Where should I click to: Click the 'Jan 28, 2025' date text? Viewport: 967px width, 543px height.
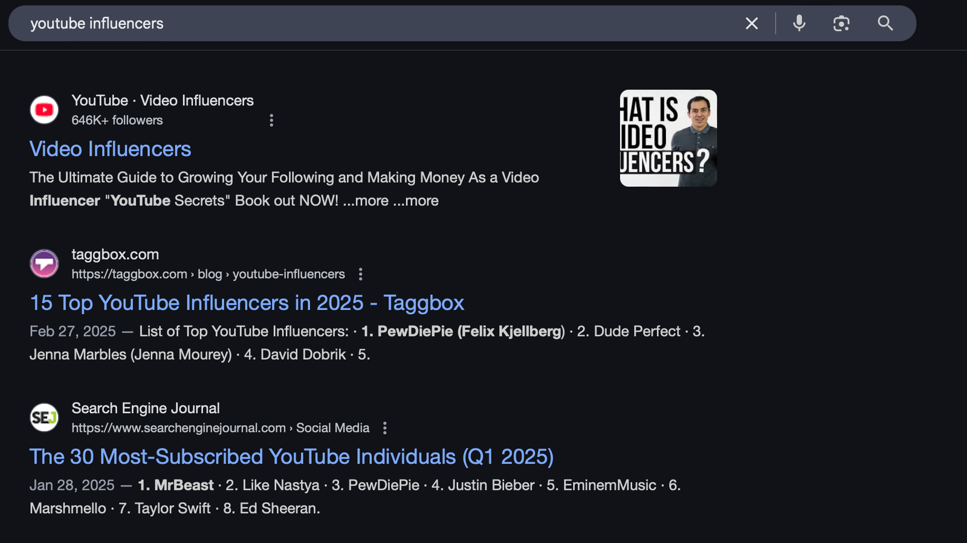(72, 486)
